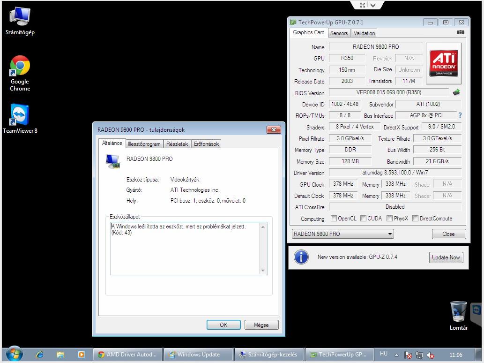Screen dimensions: 484x363
Task: Click Close button in GPU-Z
Action: (448, 234)
